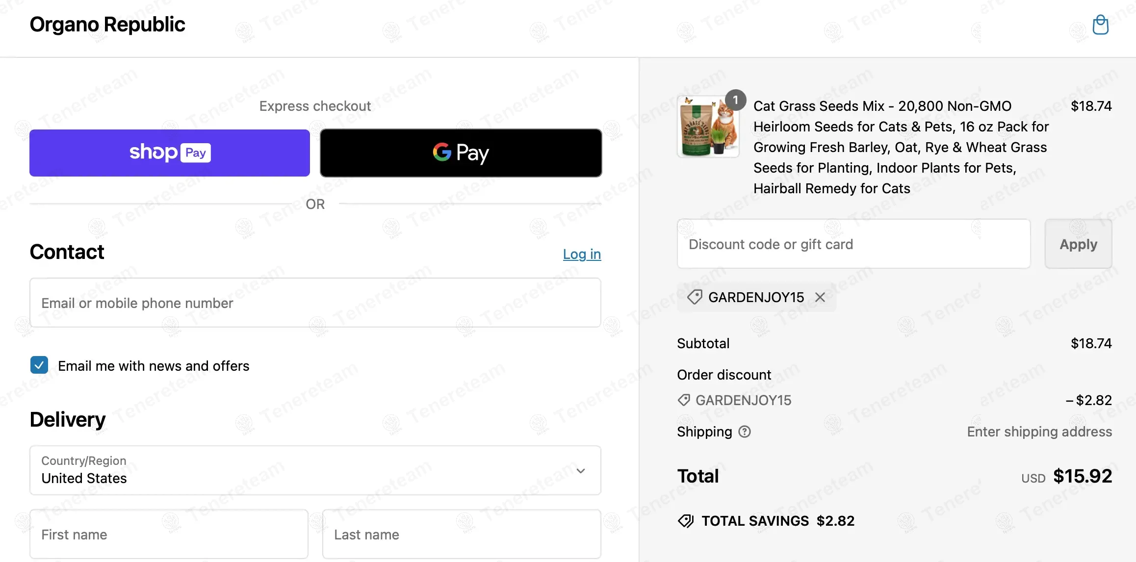Click the Log in link
Image resolution: width=1136 pixels, height=562 pixels.
click(582, 254)
